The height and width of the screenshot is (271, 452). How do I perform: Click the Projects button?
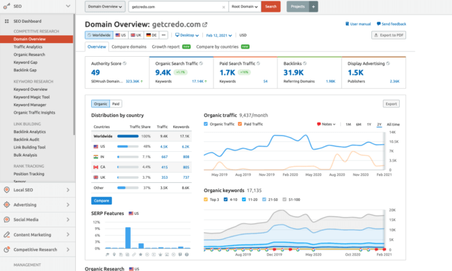pyautogui.click(x=298, y=7)
